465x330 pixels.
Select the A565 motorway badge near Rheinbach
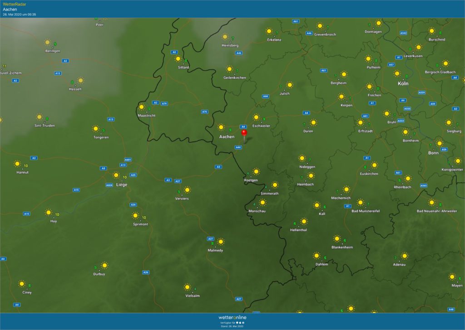click(x=424, y=185)
